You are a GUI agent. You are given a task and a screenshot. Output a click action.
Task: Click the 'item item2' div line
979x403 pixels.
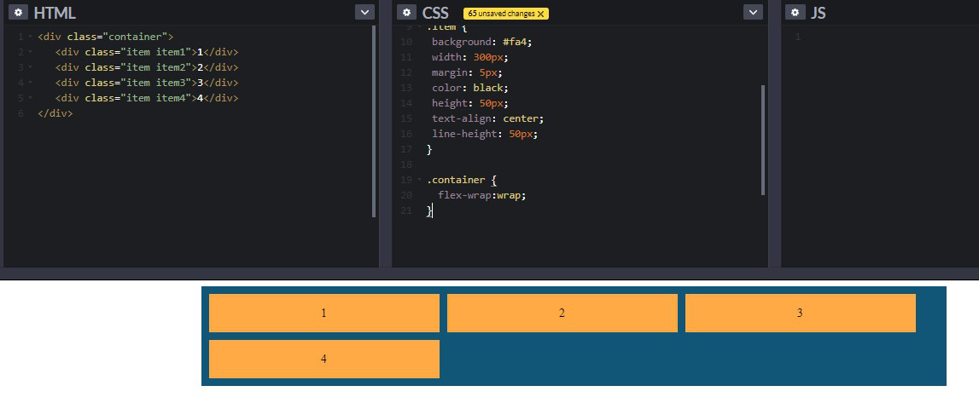click(147, 67)
